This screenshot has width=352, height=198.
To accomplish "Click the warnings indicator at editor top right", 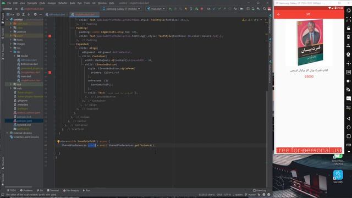I will click(250, 20).
